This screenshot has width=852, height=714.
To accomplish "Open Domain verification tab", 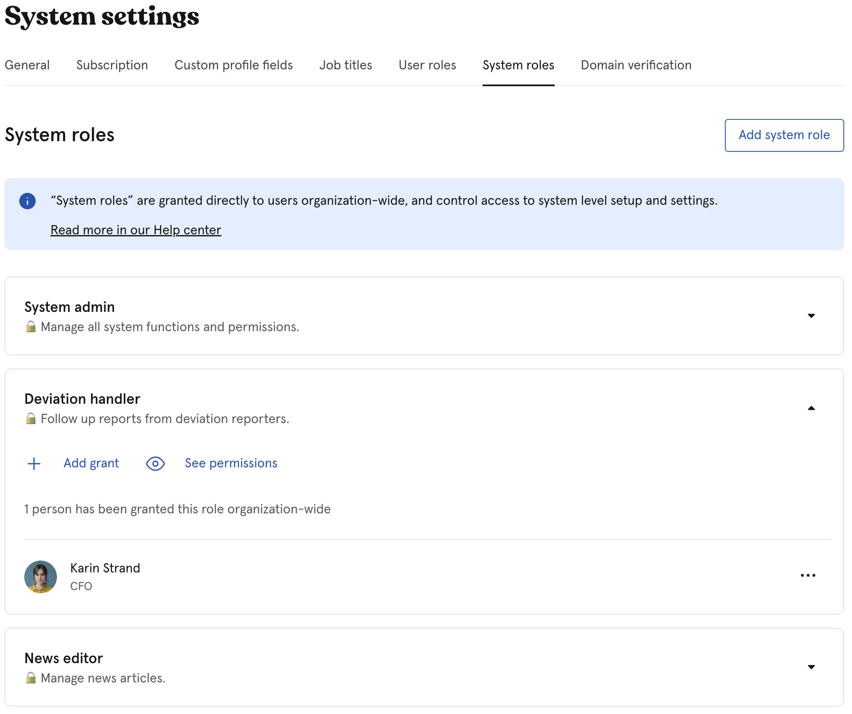I will click(x=636, y=65).
